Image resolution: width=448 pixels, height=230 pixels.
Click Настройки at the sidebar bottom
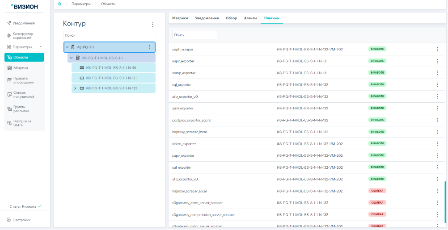[x=21, y=220]
